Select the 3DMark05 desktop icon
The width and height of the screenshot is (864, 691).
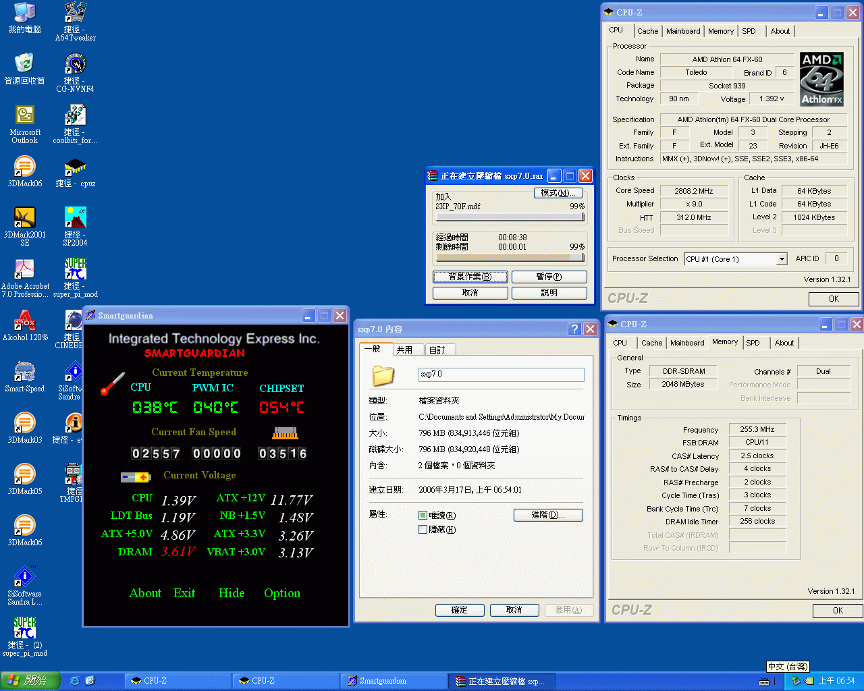(25, 480)
